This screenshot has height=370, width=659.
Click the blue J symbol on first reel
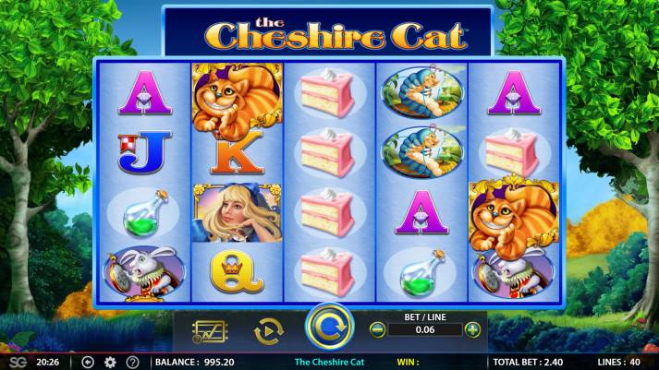point(145,152)
